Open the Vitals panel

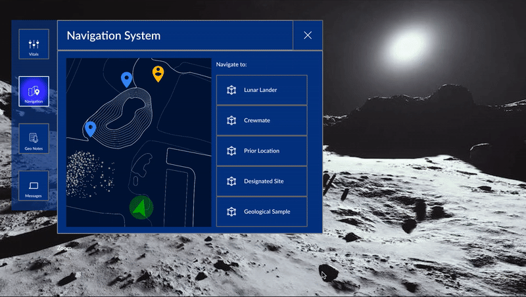(x=34, y=44)
